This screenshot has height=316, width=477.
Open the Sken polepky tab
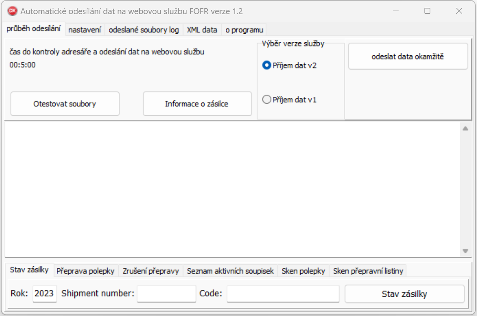303,271
